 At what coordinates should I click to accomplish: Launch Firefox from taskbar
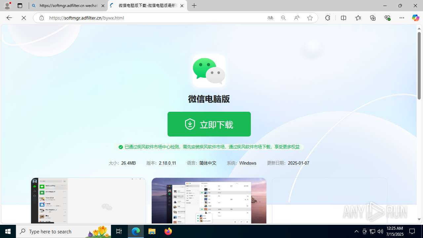click(168, 231)
